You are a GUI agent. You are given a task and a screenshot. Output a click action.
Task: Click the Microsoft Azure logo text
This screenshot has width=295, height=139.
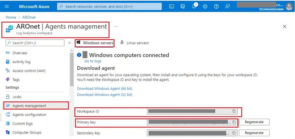click(34, 7)
